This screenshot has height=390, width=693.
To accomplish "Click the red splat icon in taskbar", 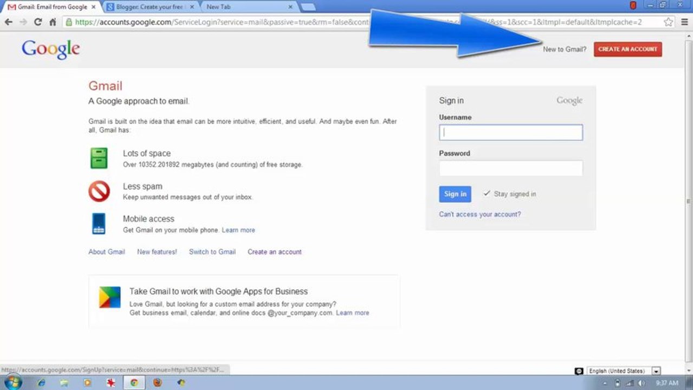I will click(x=111, y=382).
